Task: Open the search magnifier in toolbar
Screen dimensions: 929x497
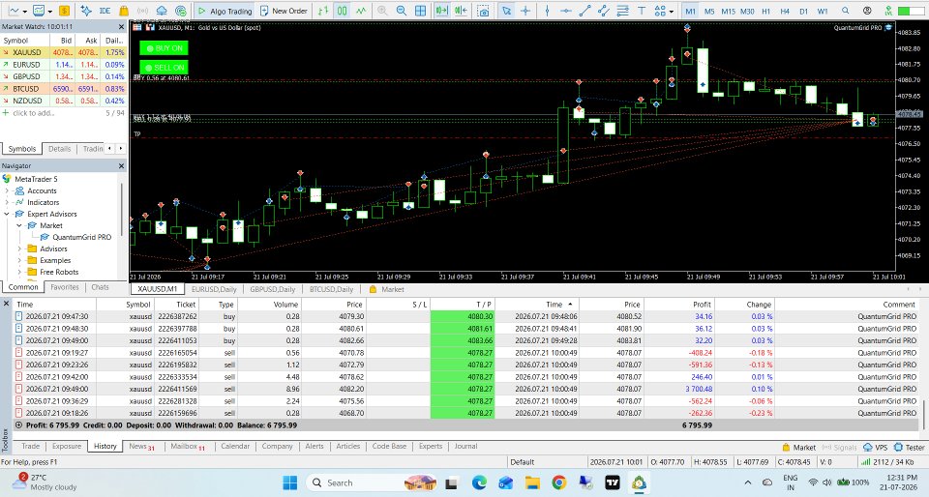Action: (846, 11)
